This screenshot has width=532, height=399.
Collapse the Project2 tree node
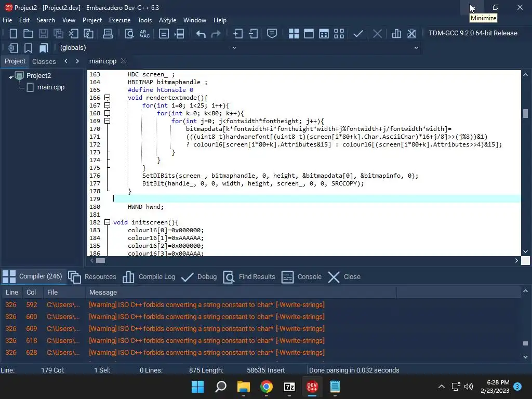[11, 77]
